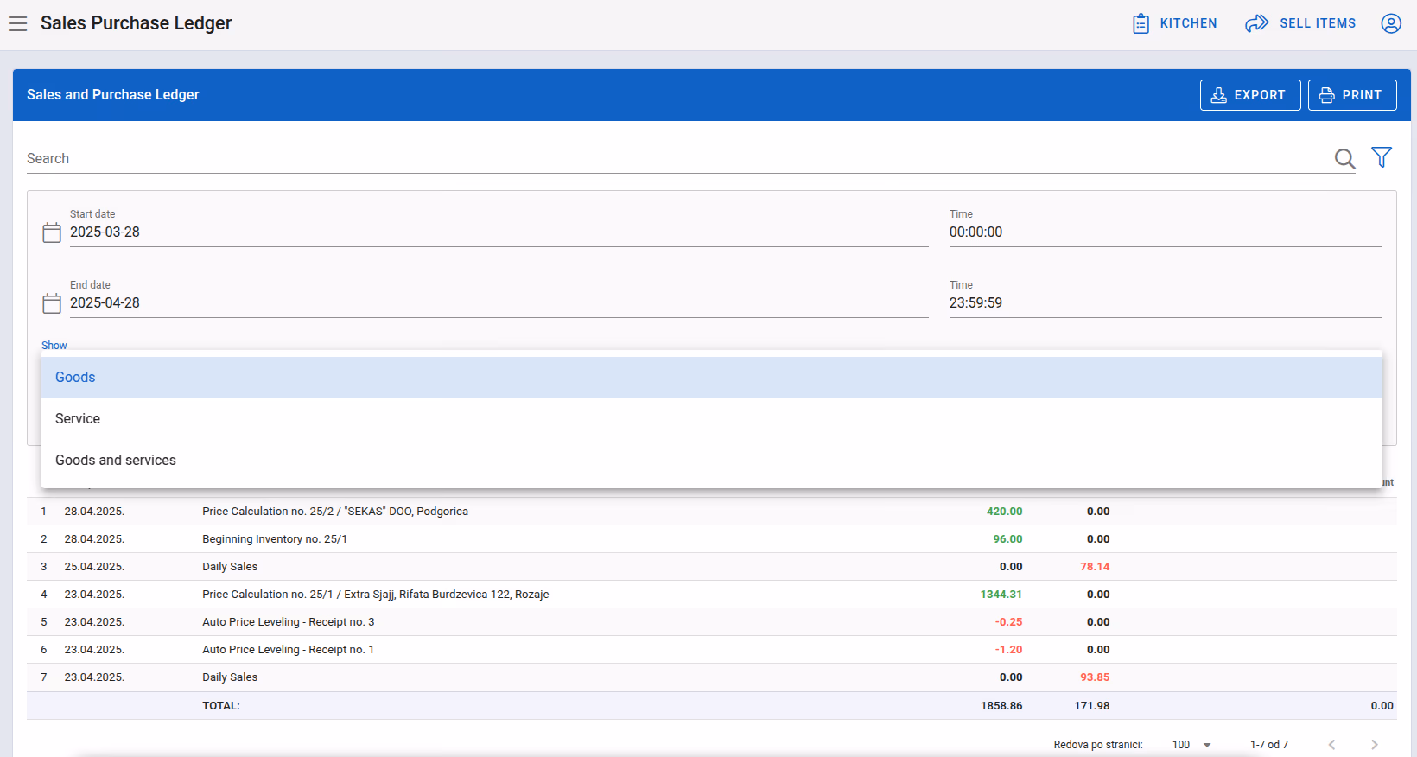Click the -1.20 amount cell
Viewport: 1417px width, 757px height.
click(1008, 650)
